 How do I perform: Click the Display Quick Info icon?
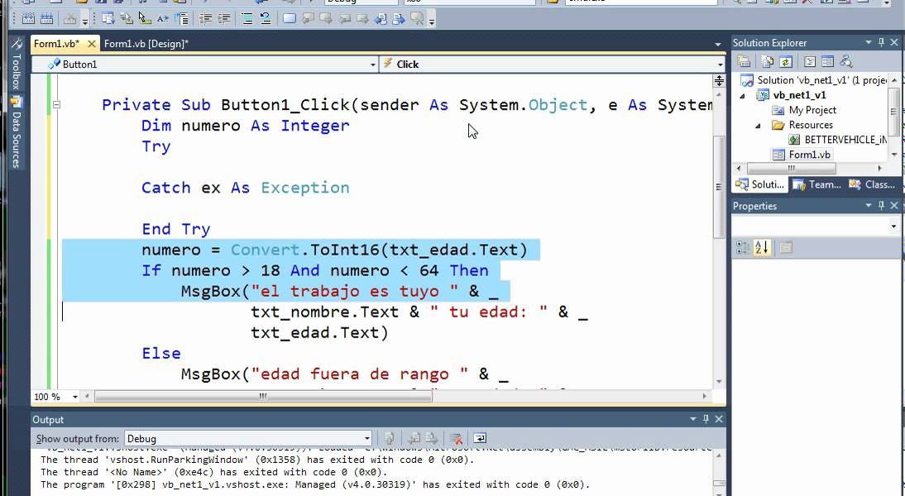(144, 19)
